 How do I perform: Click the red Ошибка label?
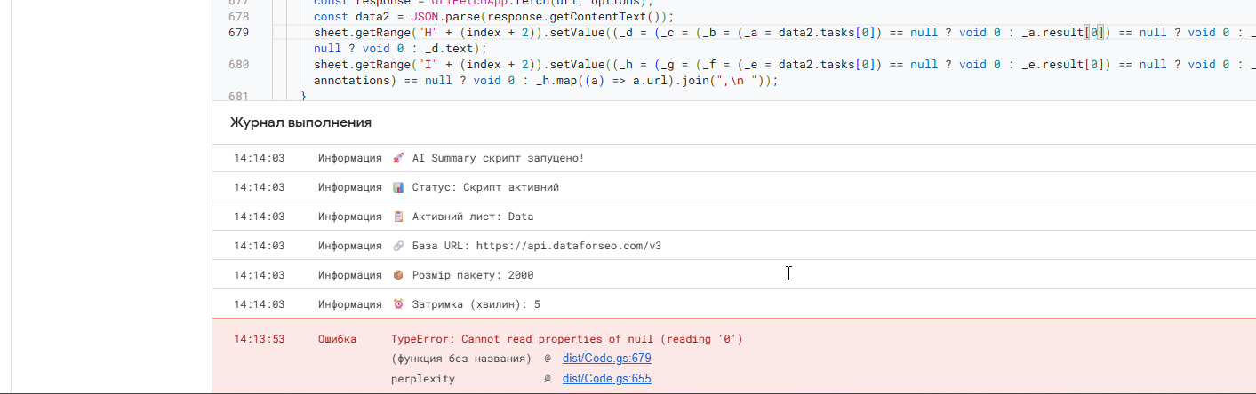[337, 339]
